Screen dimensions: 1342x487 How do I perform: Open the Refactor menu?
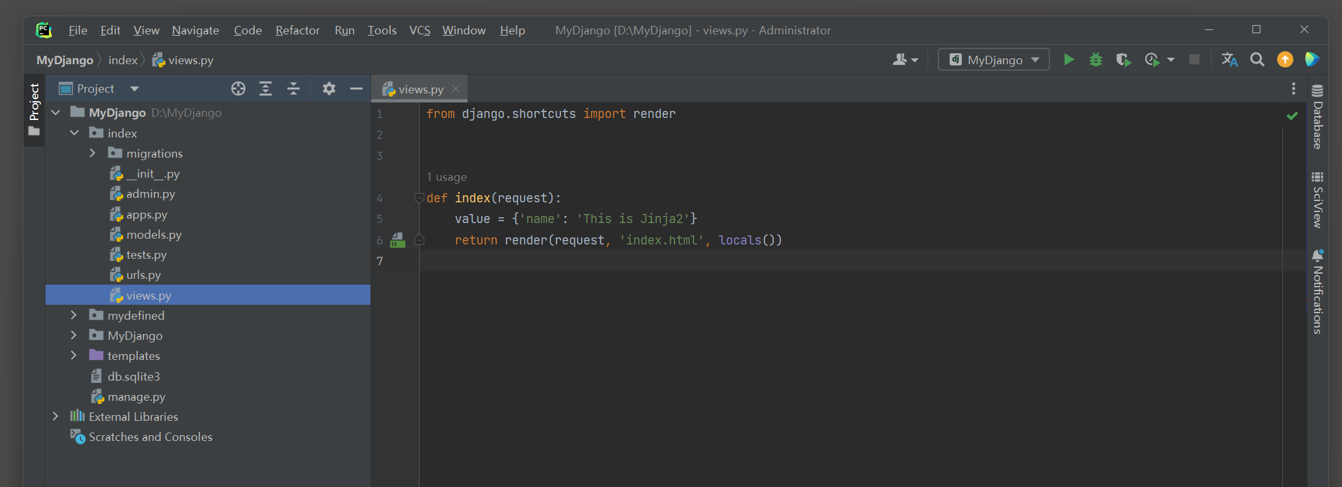click(297, 30)
